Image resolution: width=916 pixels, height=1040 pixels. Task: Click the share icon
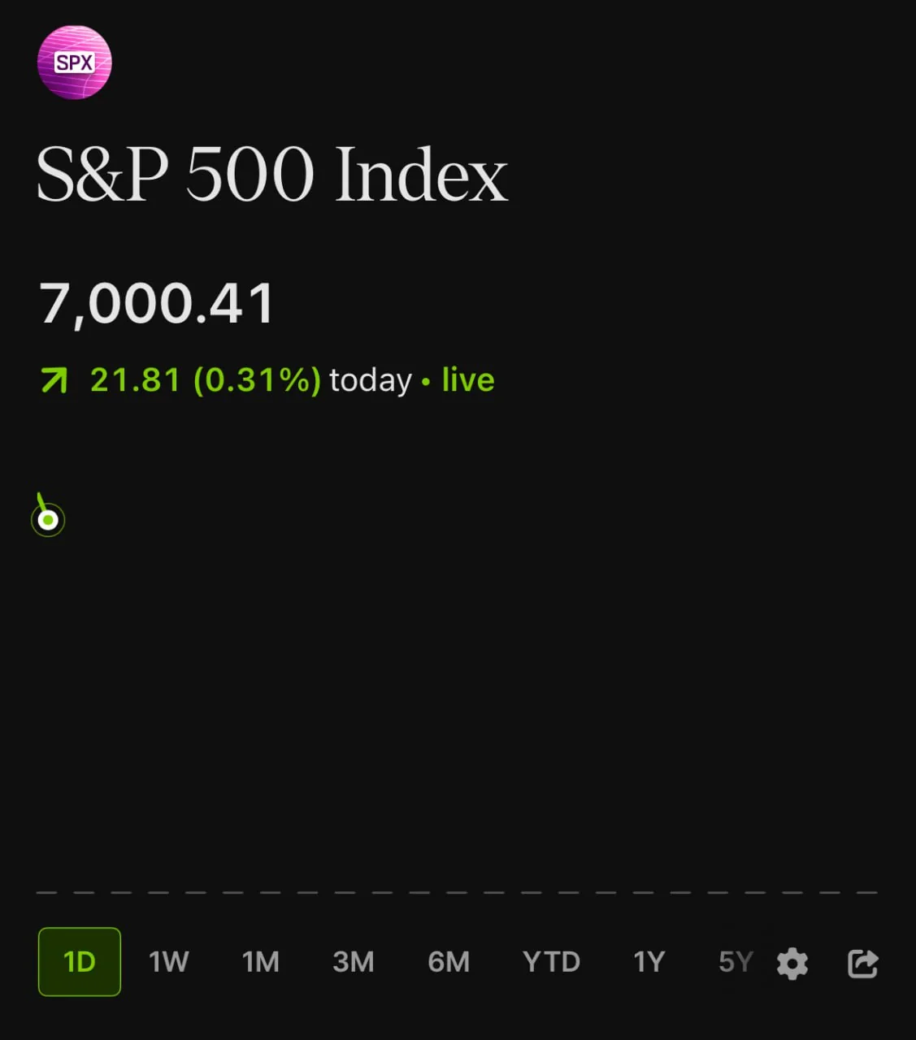click(862, 964)
